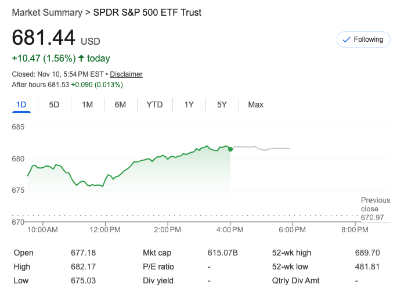This screenshot has width=397, height=295.
Task: Select the 6M time range
Action: click(120, 105)
